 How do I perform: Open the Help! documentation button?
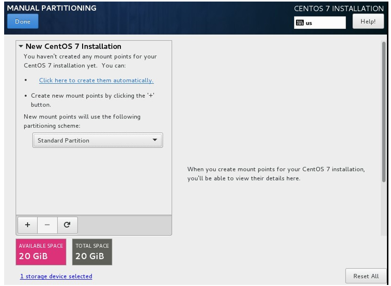(368, 22)
